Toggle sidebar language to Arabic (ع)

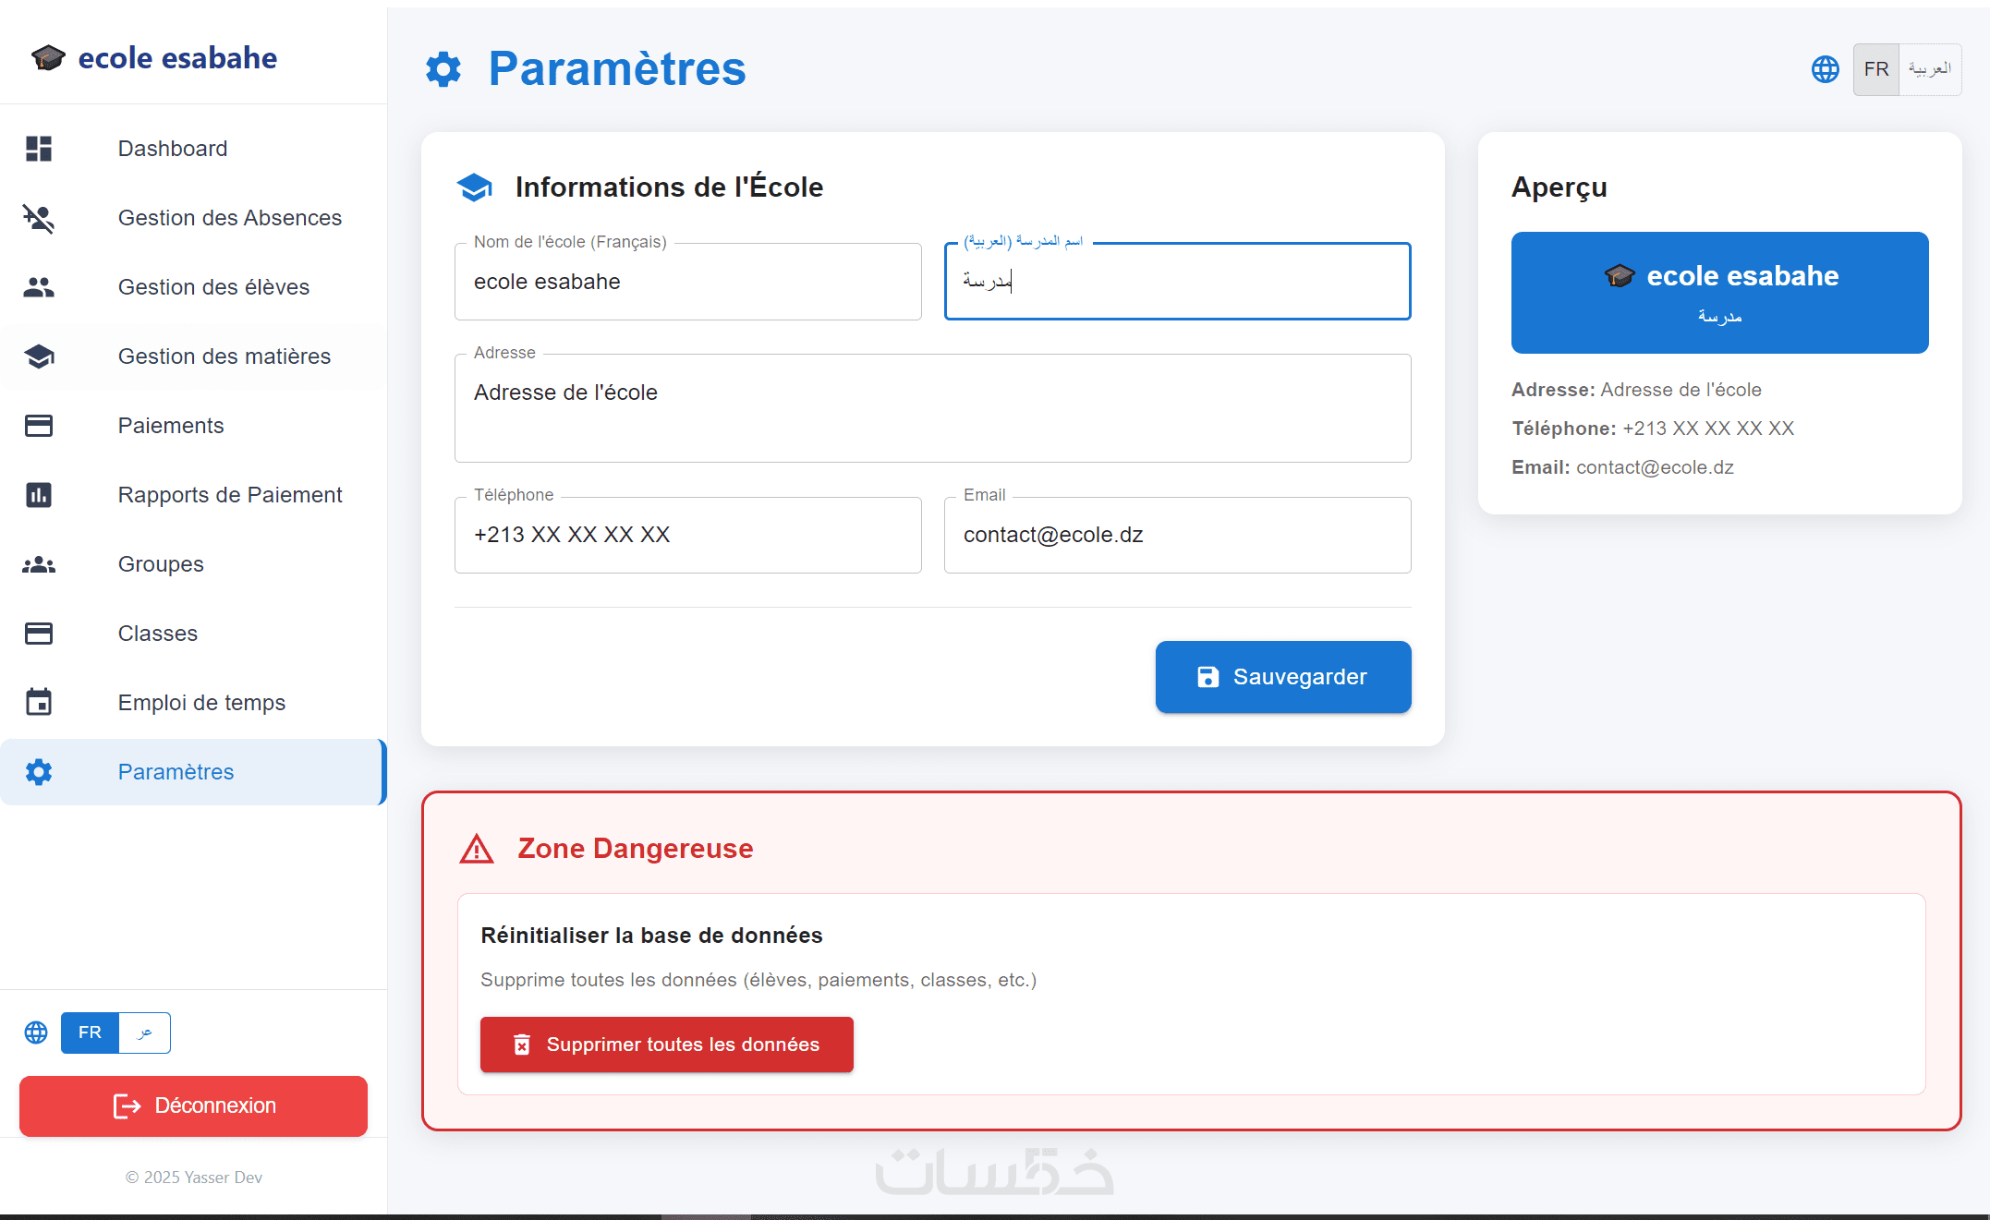coord(144,1033)
